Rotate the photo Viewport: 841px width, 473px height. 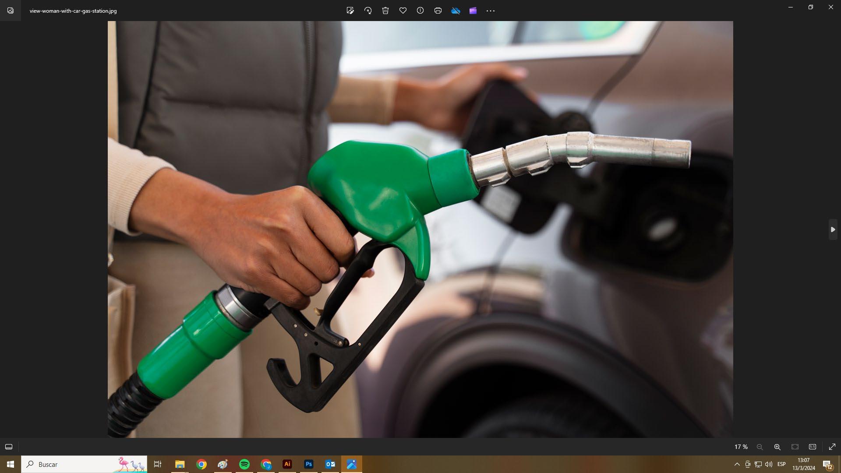point(368,11)
